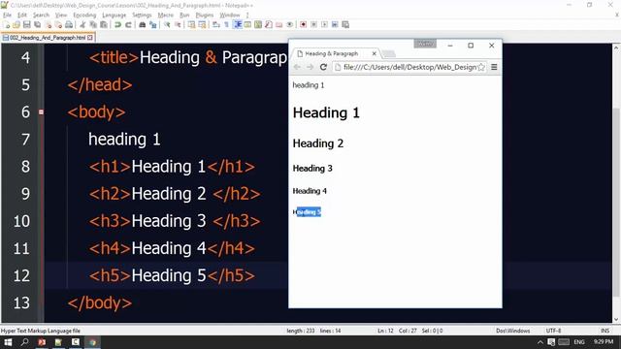Click the UTF-8 encoding status entry

pyautogui.click(x=553, y=331)
